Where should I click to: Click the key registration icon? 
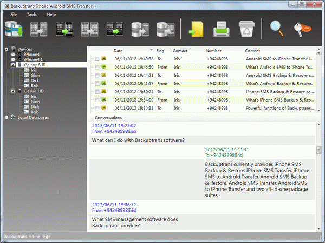[302, 29]
